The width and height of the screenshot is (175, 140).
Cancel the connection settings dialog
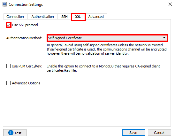(x=159, y=133)
